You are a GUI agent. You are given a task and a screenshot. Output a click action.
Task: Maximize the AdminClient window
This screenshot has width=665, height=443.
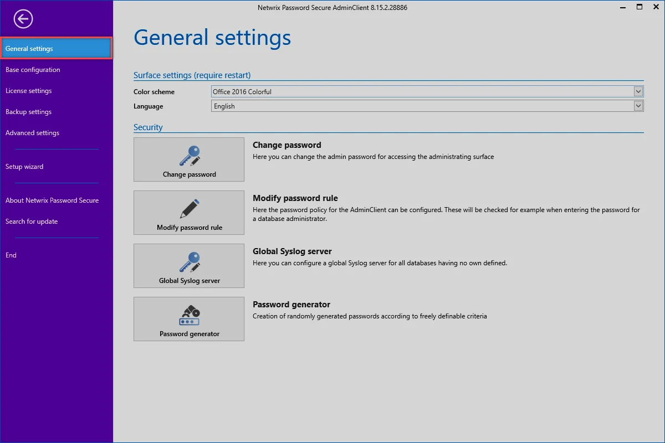coord(639,7)
